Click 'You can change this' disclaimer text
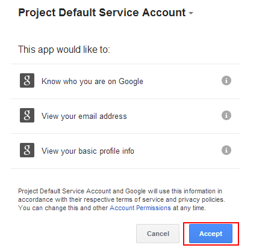This screenshot has height=251, width=277. pos(48,208)
